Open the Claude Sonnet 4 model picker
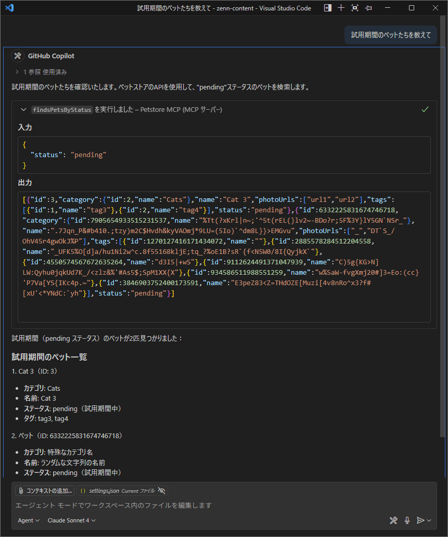This screenshot has width=448, height=537. click(72, 520)
